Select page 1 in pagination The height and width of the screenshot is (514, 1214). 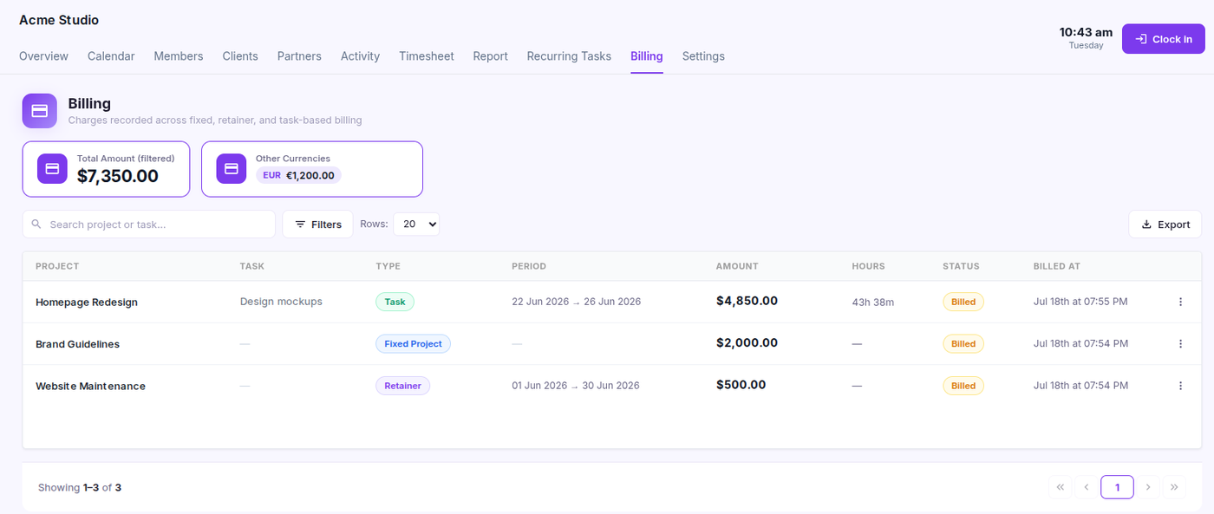pos(1117,487)
